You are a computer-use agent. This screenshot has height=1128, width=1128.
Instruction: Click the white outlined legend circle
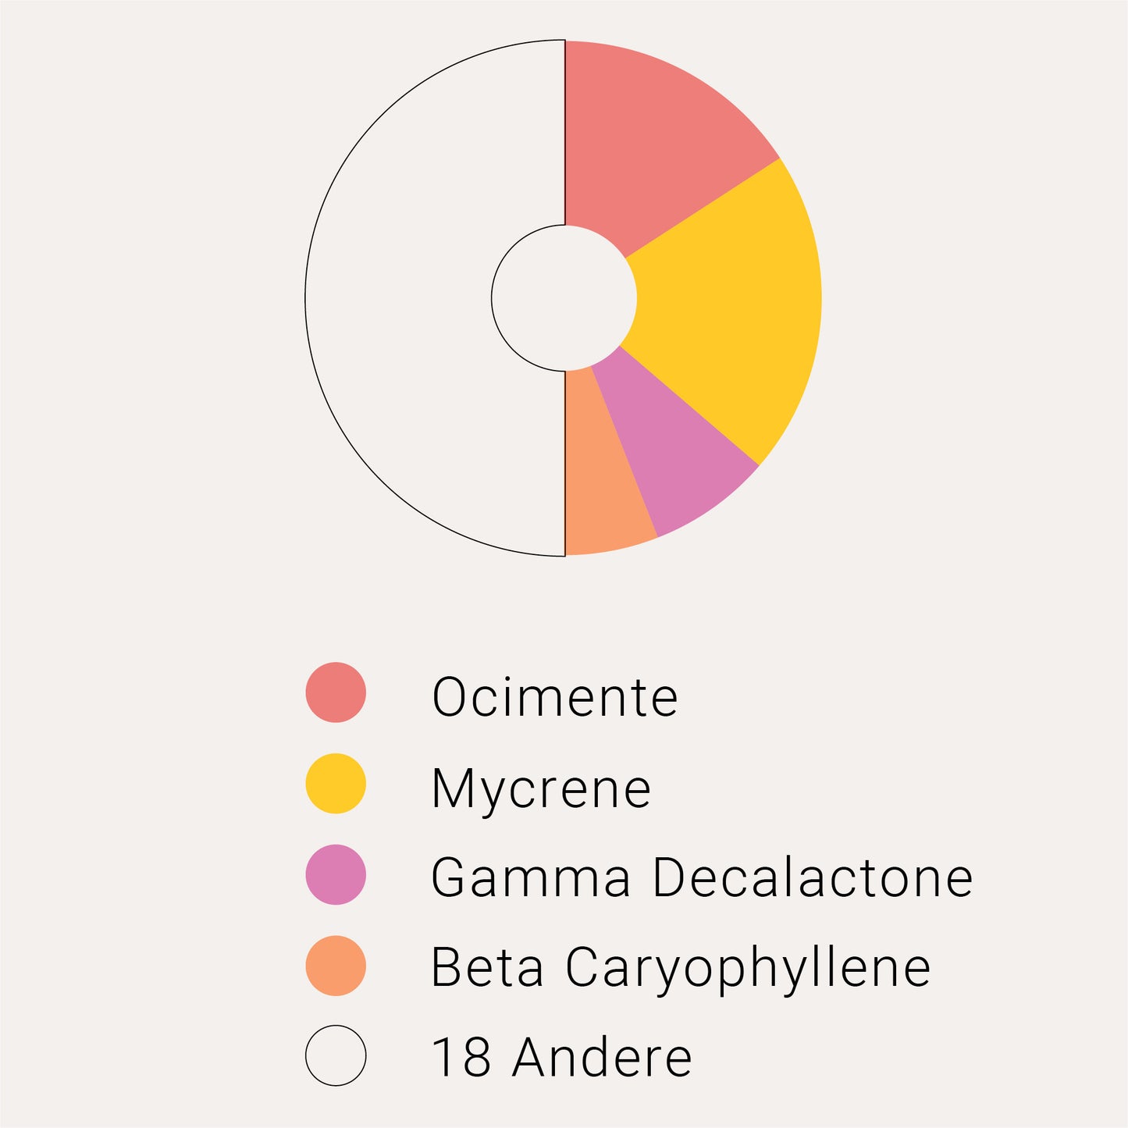336,1055
